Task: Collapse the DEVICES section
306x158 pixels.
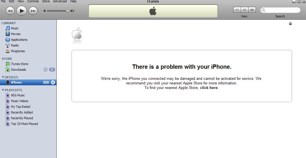Action: click(3, 77)
